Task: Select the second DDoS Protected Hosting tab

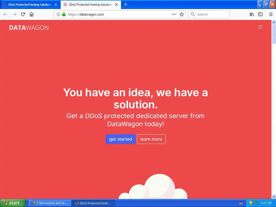Action: [x=91, y=5]
